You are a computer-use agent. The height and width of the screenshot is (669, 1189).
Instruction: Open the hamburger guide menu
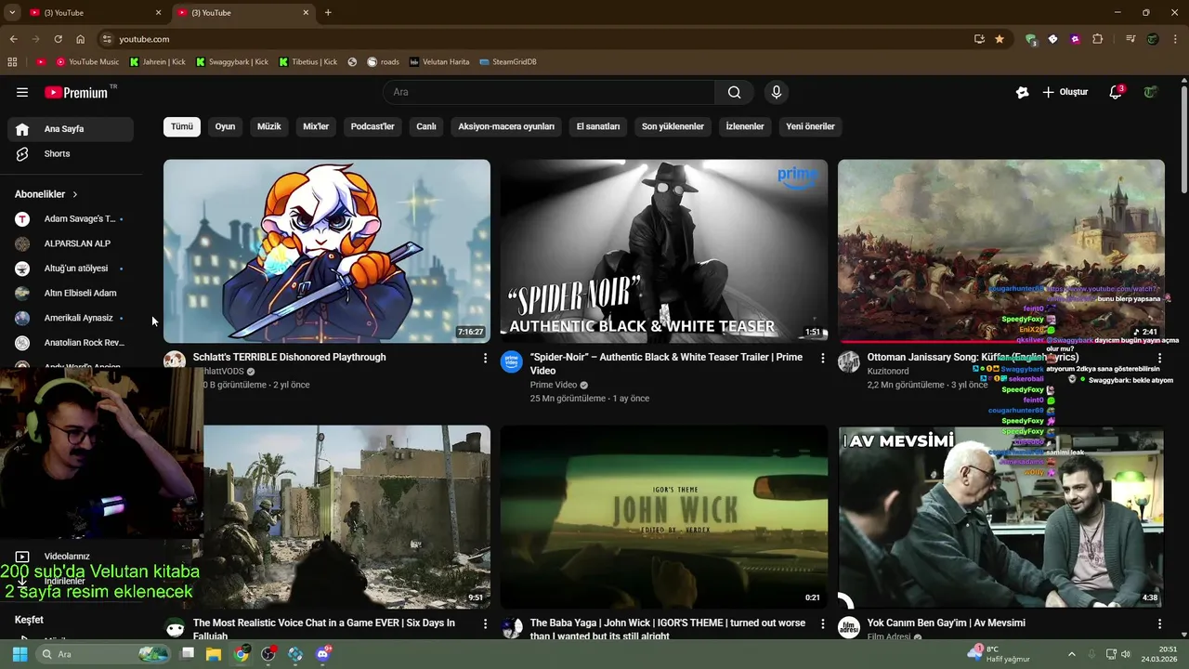pos(22,92)
